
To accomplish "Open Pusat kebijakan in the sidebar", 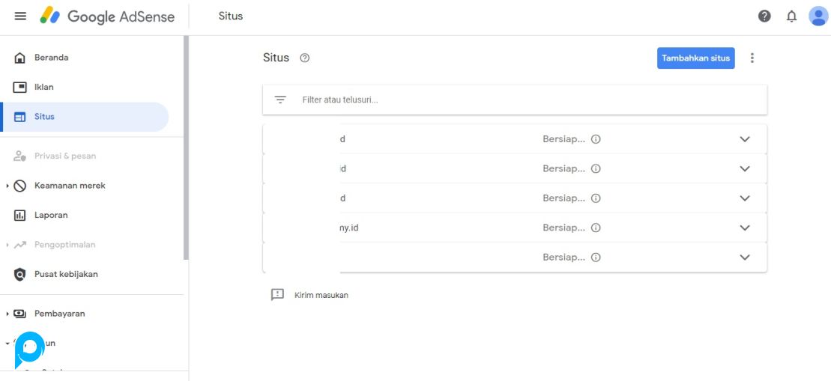I will (x=66, y=274).
